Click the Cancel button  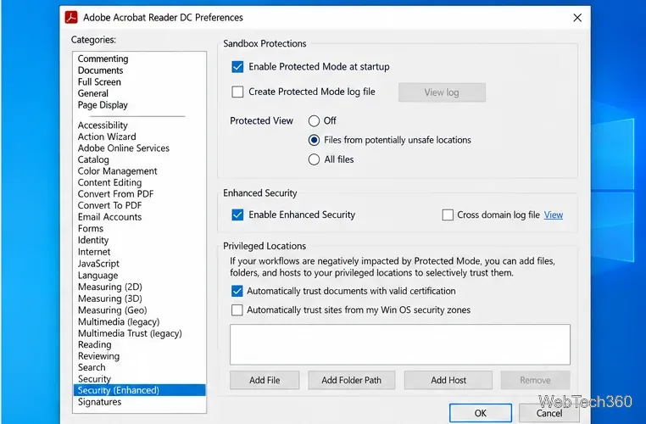click(x=549, y=413)
